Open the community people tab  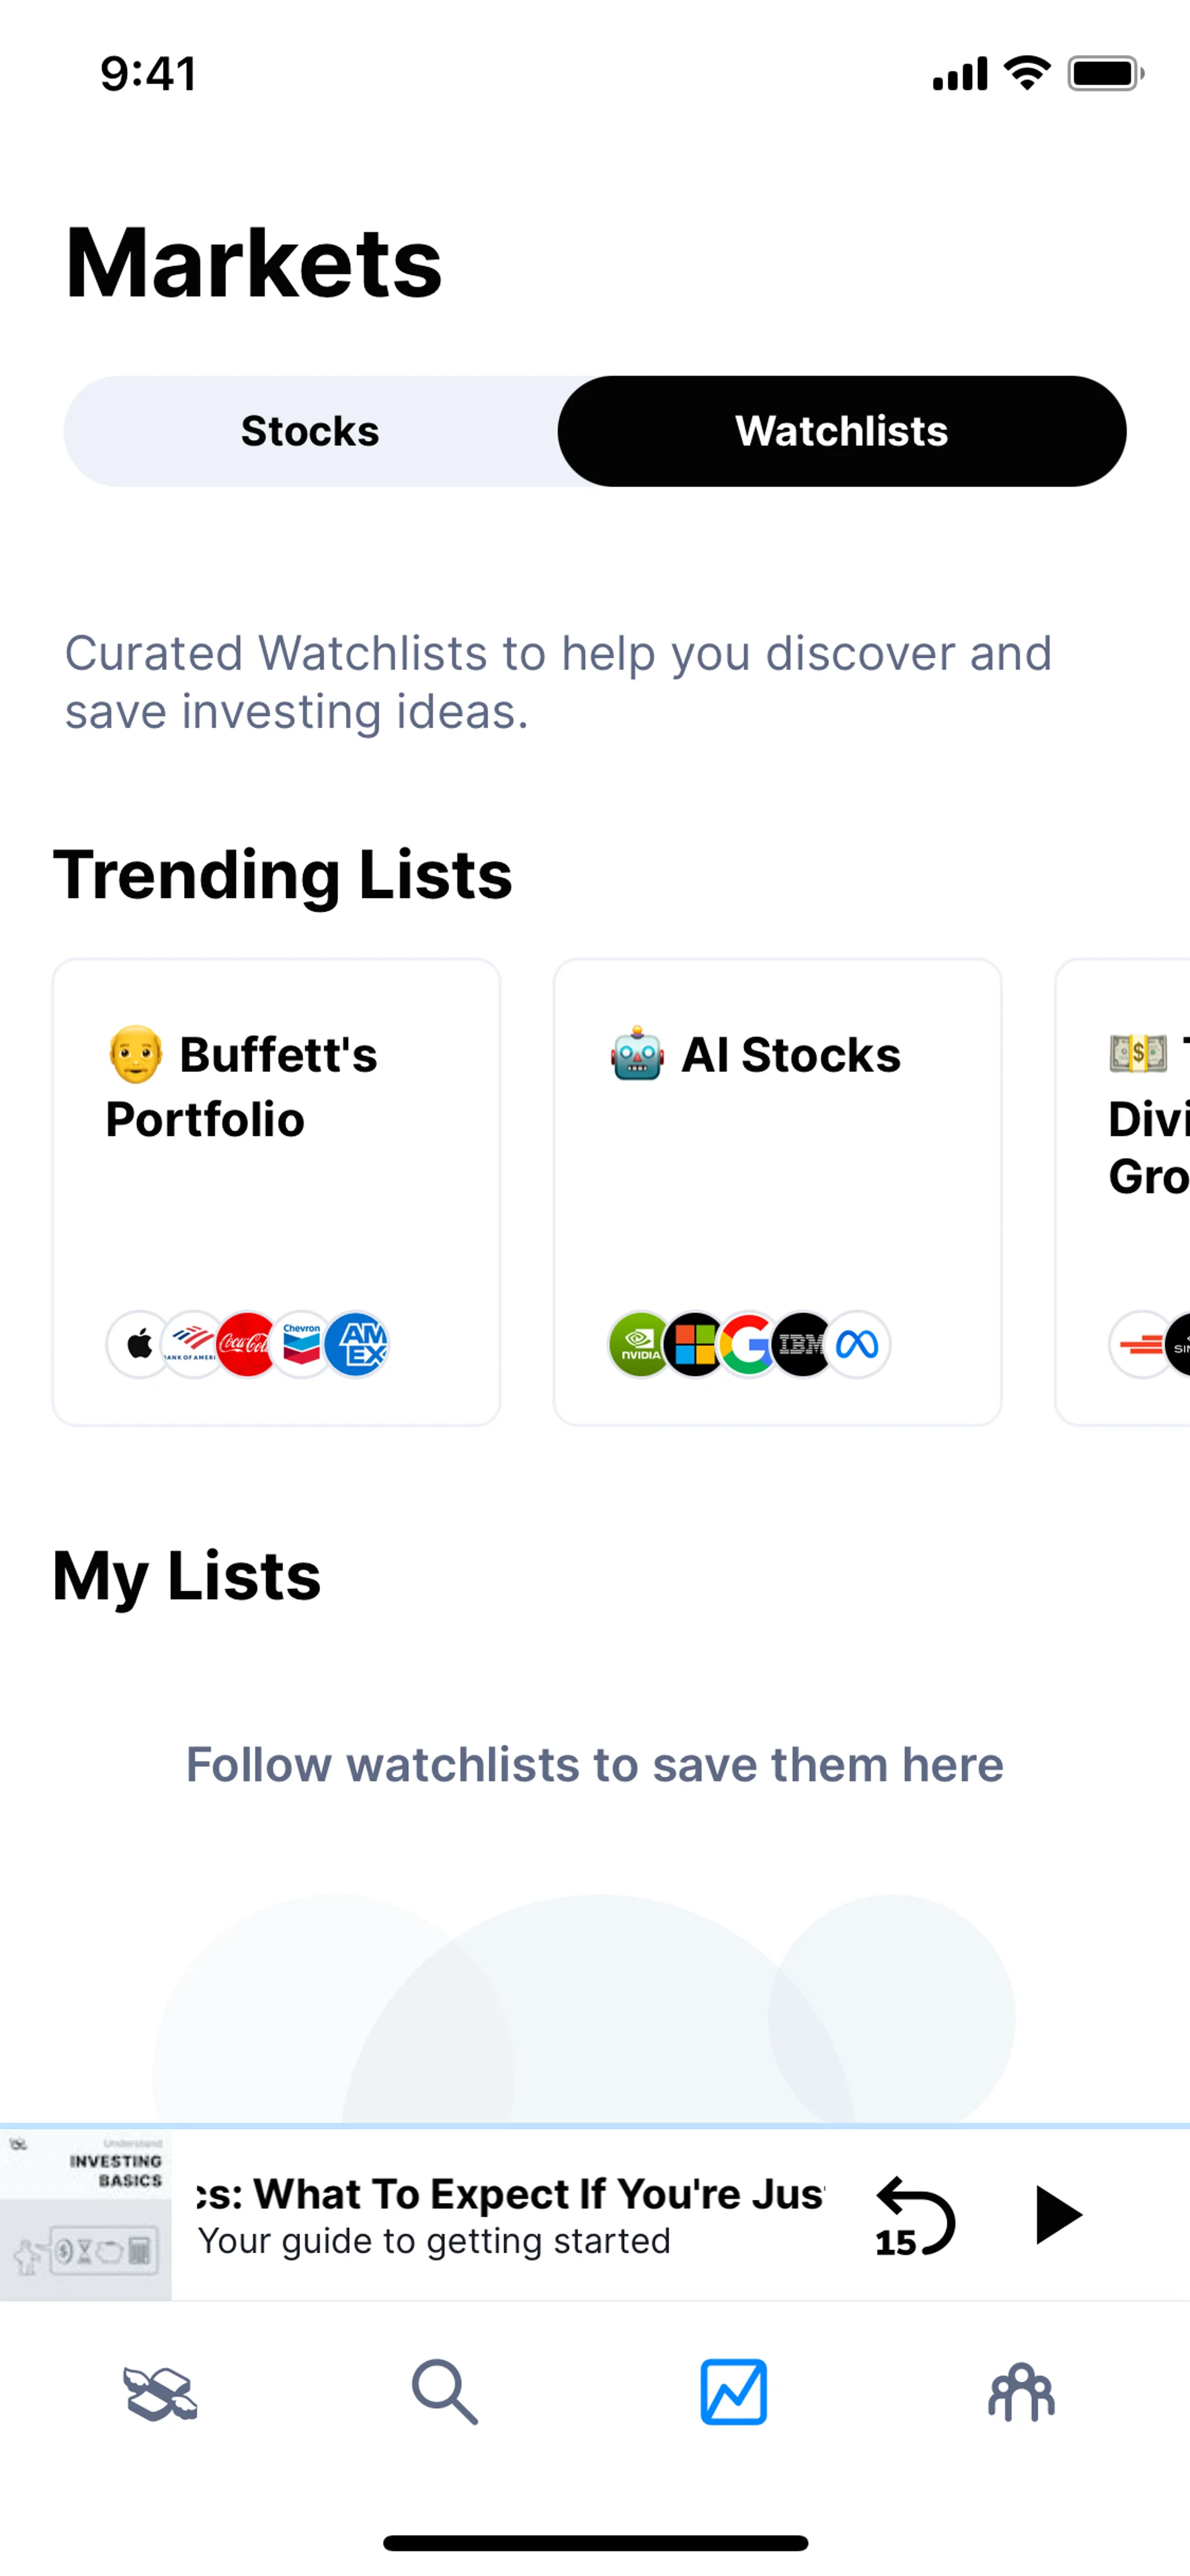coord(1021,2392)
